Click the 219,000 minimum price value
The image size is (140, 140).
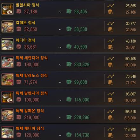(32, 117)
